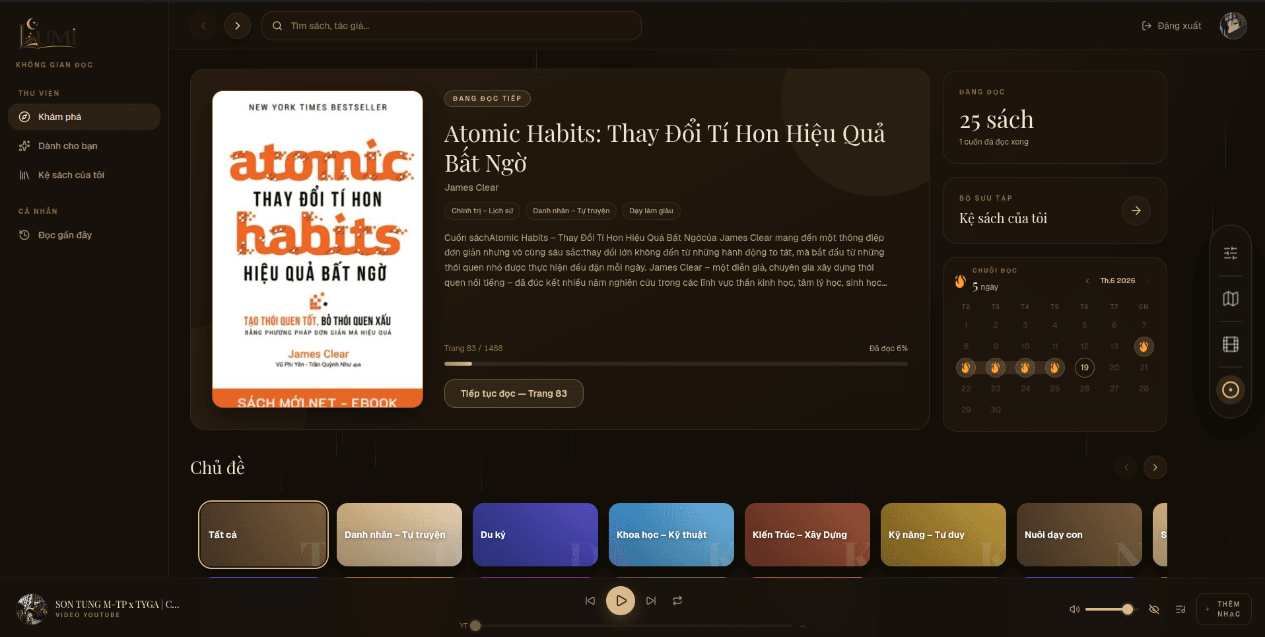
Task: Click the reading progress bar
Action: [676, 364]
